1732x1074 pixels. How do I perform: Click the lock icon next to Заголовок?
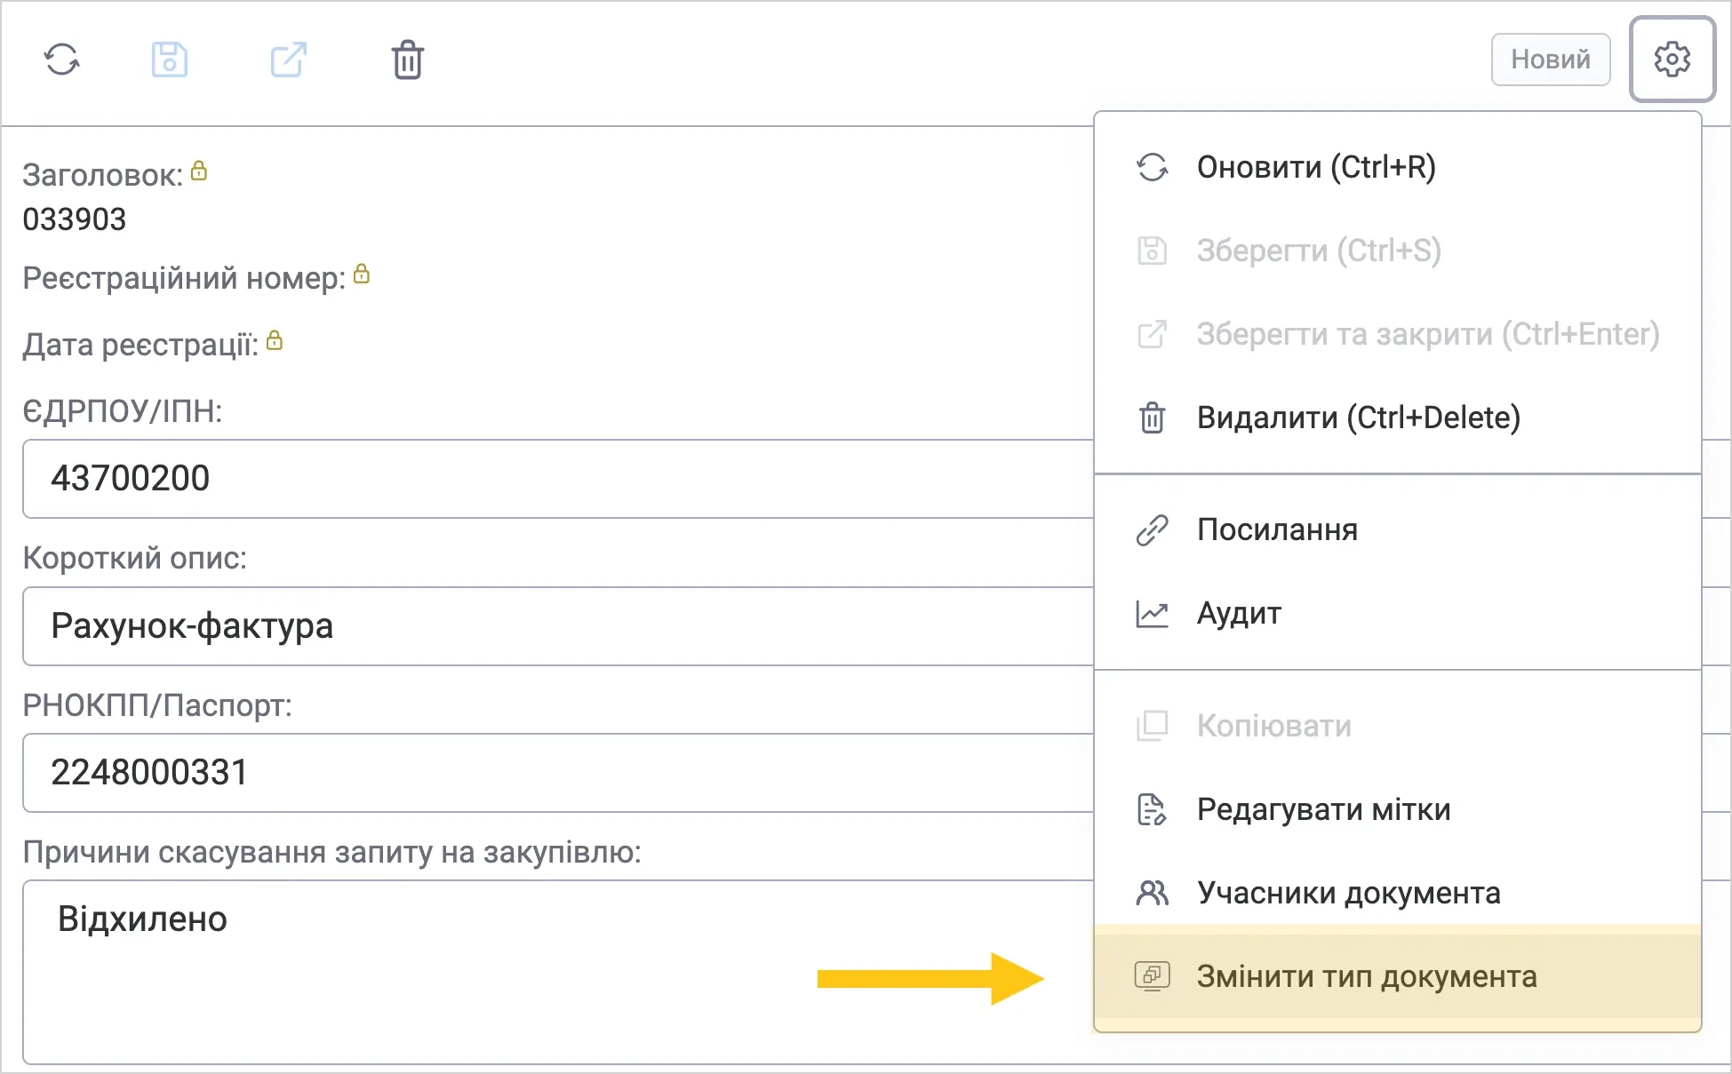[199, 171]
